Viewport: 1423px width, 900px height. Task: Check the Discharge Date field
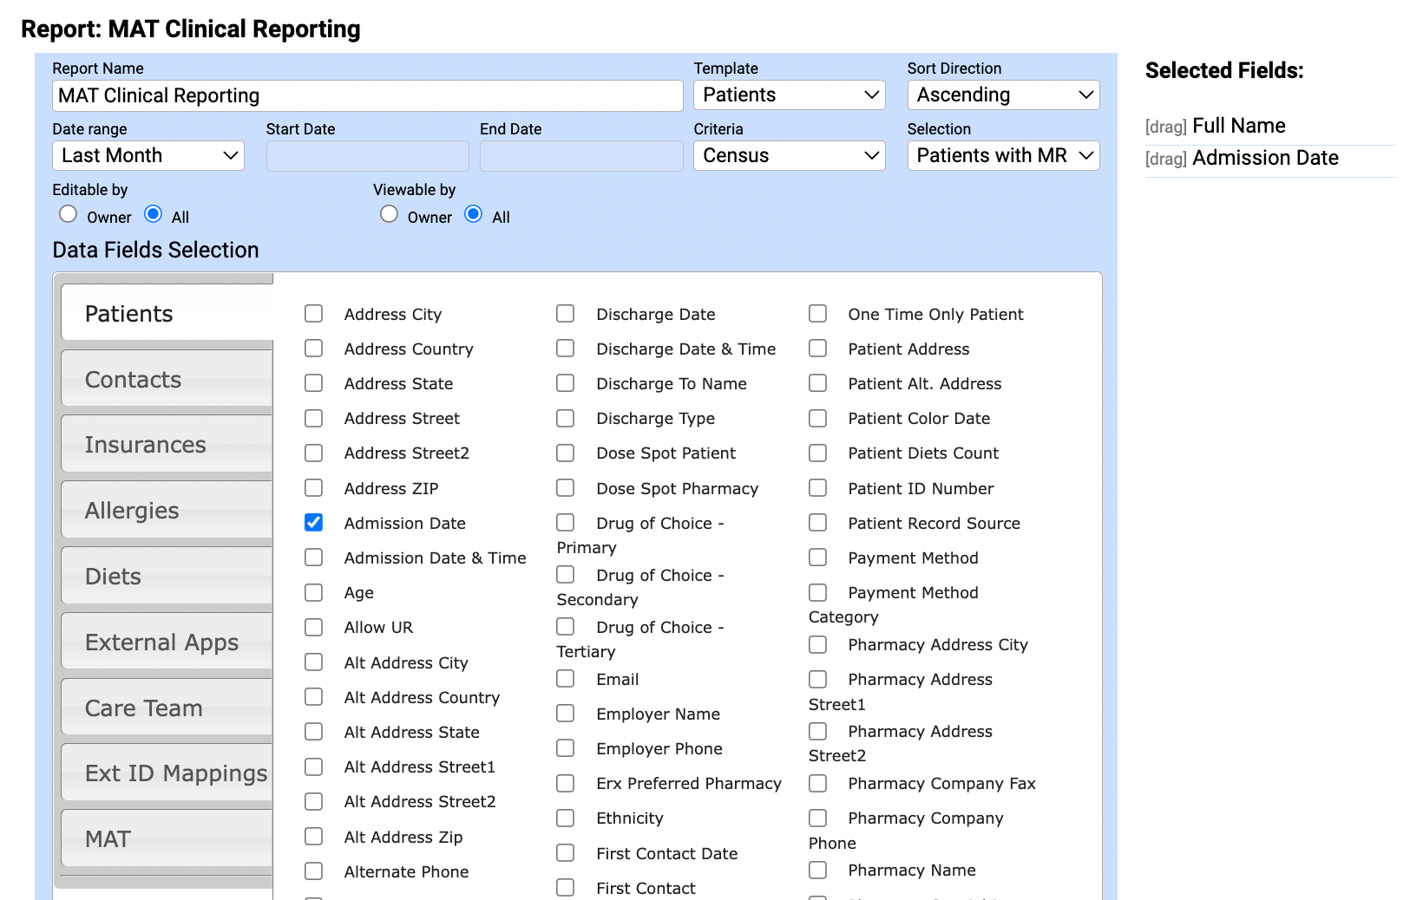pos(565,313)
